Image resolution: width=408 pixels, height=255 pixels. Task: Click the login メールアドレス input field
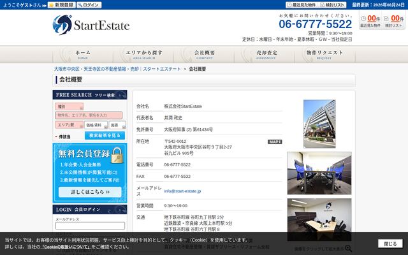click(x=90, y=226)
